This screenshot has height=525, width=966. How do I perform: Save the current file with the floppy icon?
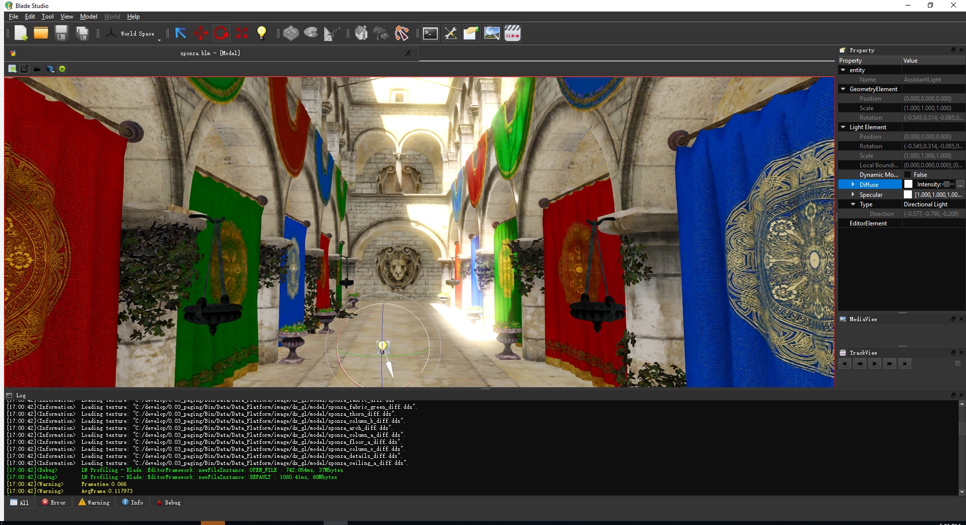[62, 34]
